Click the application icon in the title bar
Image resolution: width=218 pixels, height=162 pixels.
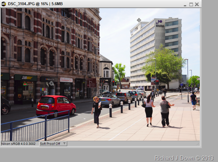(3, 4)
